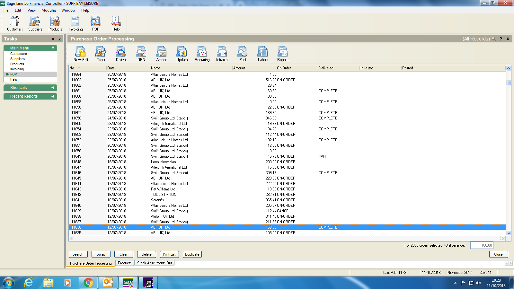
Task: Open the Intrastat toolbar icon
Action: pyautogui.click(x=222, y=54)
